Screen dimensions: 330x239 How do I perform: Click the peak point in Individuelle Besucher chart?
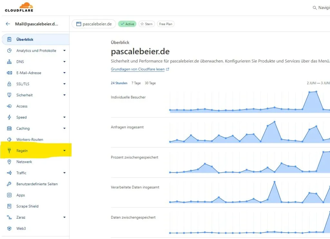coord(316,92)
